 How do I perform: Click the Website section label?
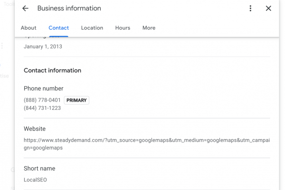pos(35,129)
